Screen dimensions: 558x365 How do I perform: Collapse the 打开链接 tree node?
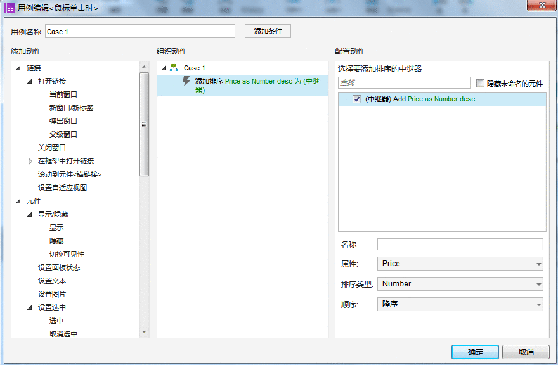30,82
